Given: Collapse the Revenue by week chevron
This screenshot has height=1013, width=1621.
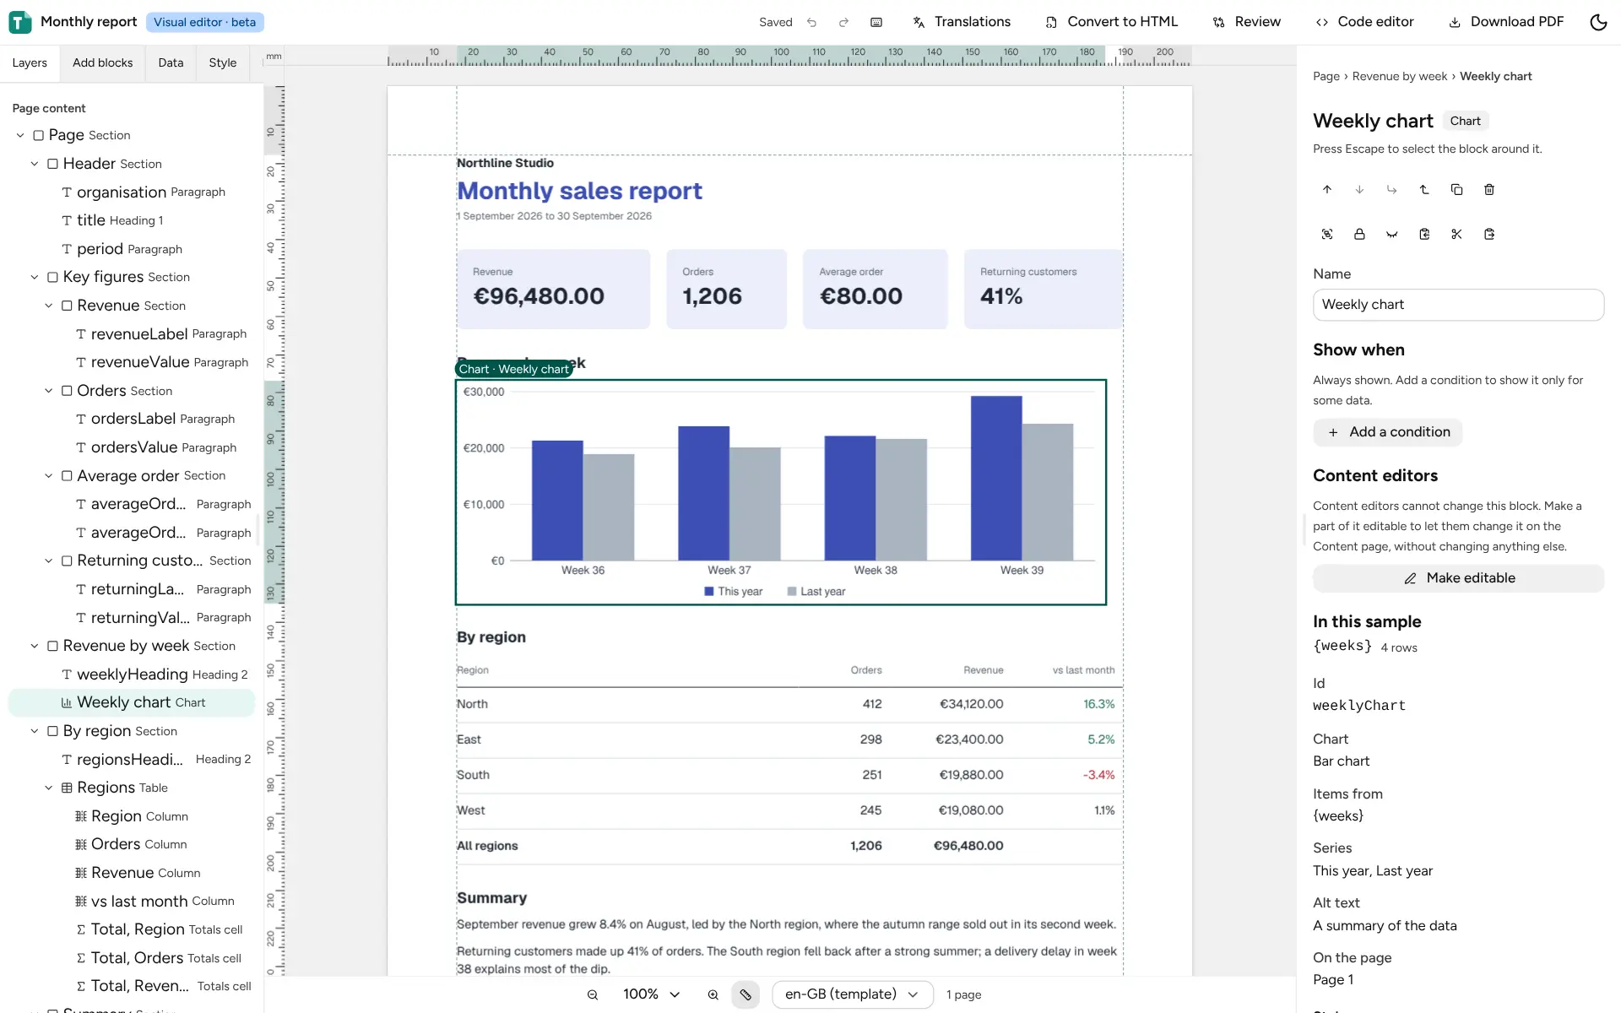Looking at the screenshot, I should coord(35,647).
